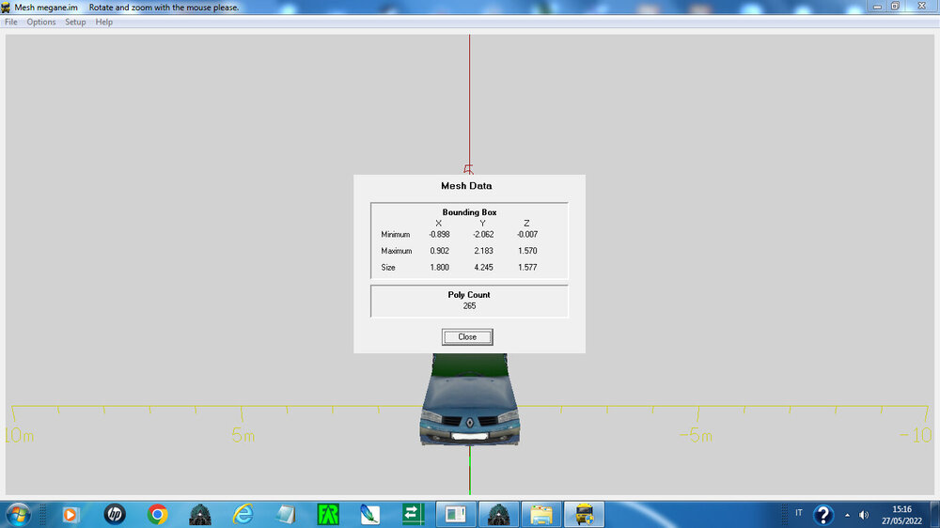Screen dimensions: 940x528
Task: Minimize the mesh viewer window
Action: (877, 7)
